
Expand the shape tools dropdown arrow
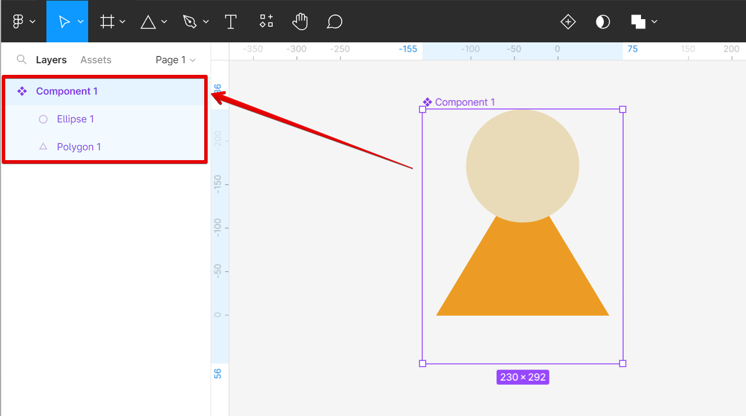tap(164, 22)
